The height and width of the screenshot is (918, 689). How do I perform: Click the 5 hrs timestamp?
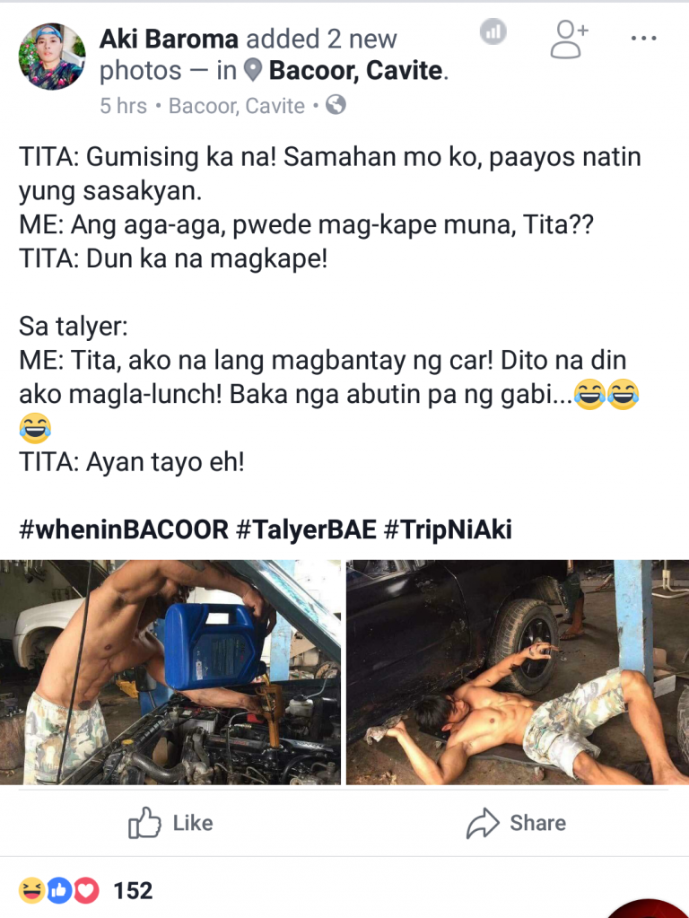coord(123,106)
